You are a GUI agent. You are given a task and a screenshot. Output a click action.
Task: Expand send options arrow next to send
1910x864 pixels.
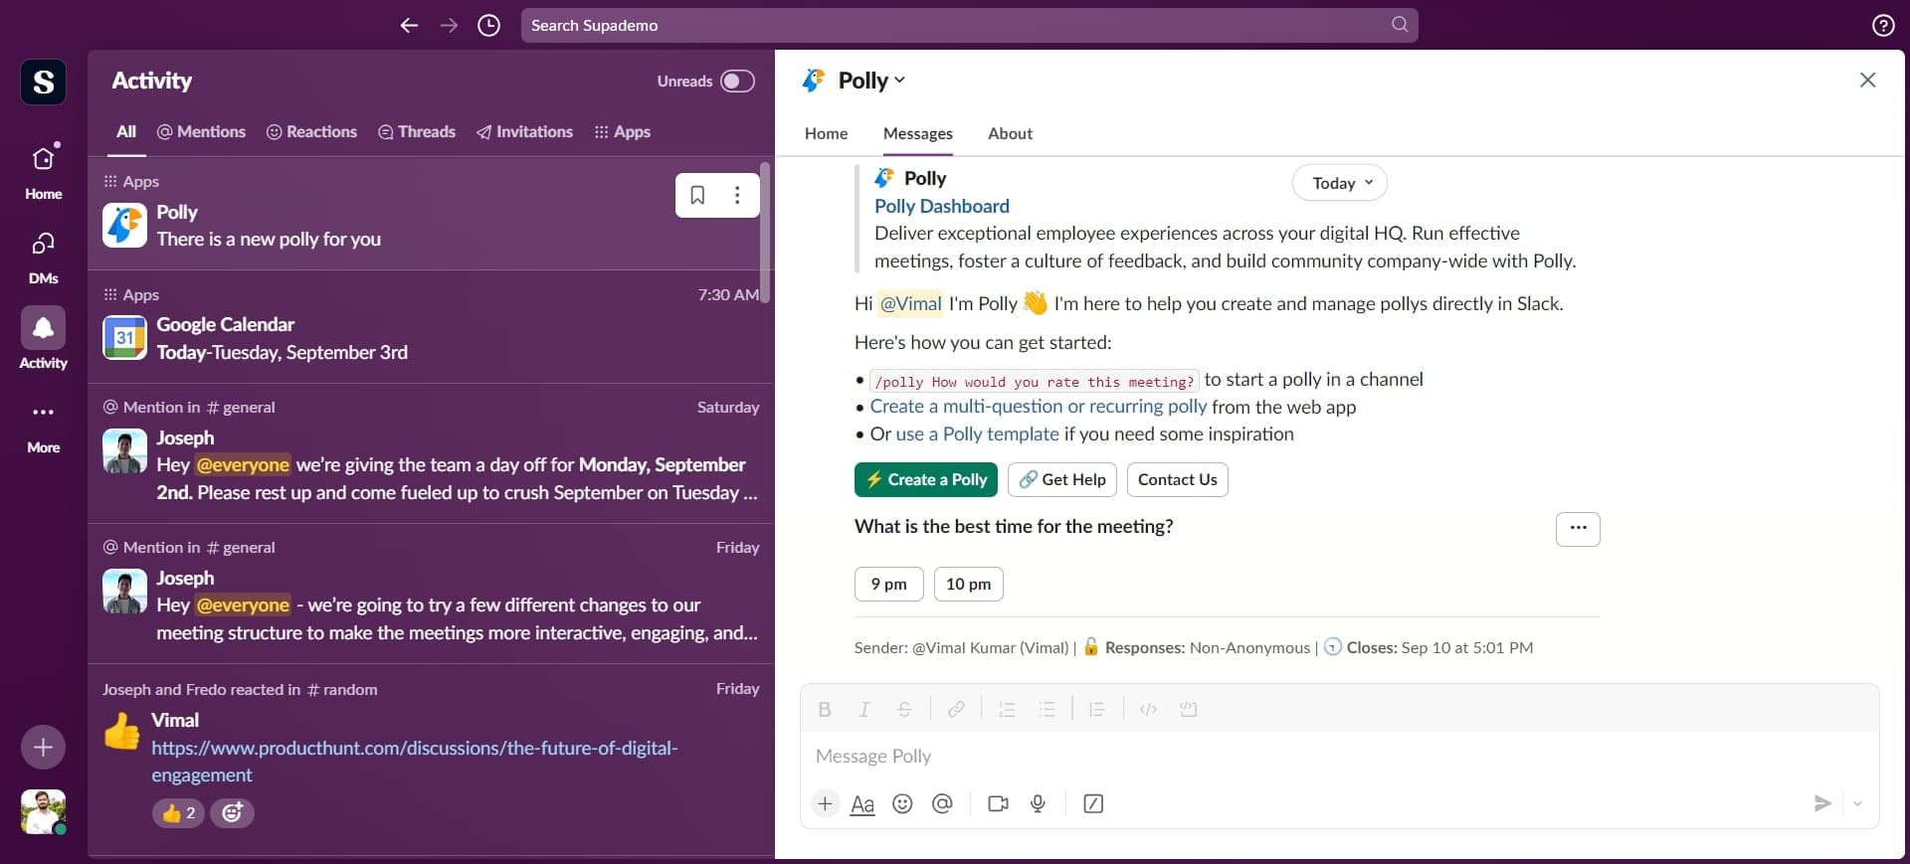[x=1857, y=803]
